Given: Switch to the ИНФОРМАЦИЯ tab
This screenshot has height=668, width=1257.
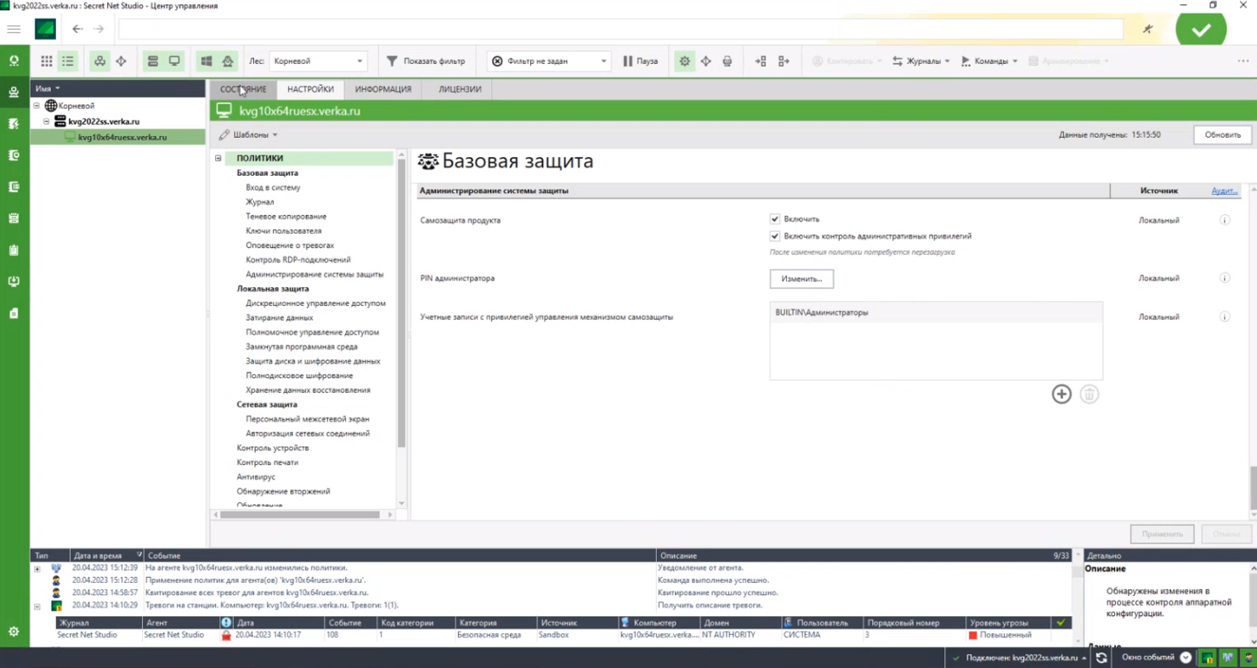Looking at the screenshot, I should pyautogui.click(x=383, y=89).
